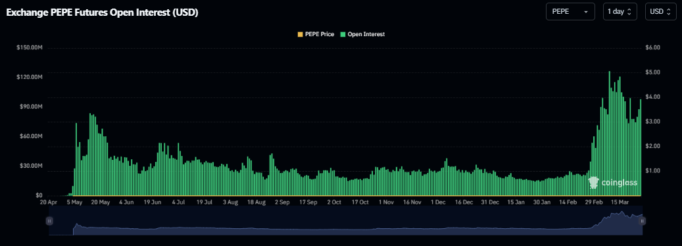Click the 19 Jul date label

click(x=205, y=203)
